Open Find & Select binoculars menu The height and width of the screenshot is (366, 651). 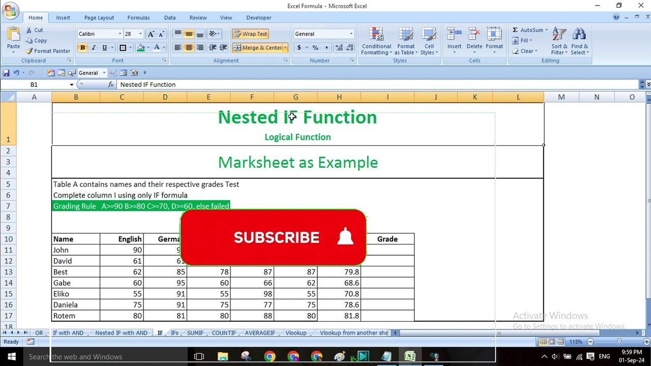tap(579, 41)
